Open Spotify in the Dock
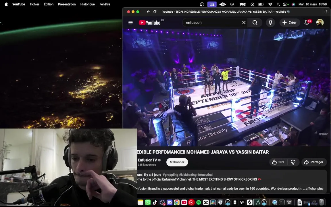Screen dimensions: 331x207 click(199, 202)
